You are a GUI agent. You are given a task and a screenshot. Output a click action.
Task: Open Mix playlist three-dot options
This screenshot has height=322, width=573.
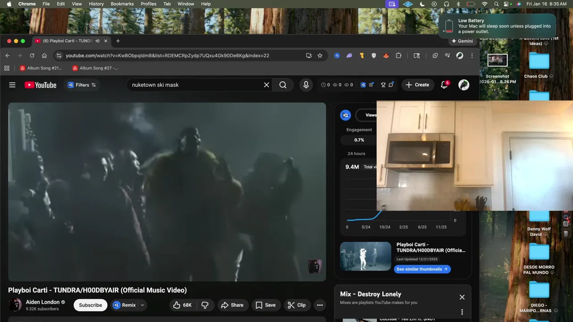462,312
